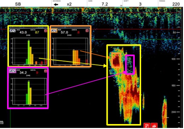Click the second tool icon in the 43.0 histogram
The height and width of the screenshot is (129, 184).
pyautogui.click(x=14, y=31)
